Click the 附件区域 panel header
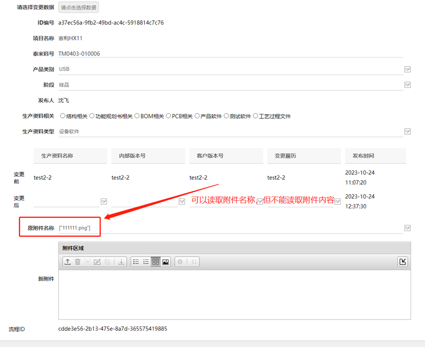The image size is (425, 347). coord(234,248)
